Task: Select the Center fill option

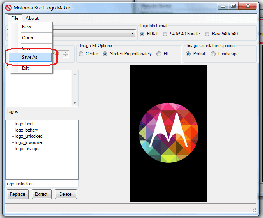Action: (x=88, y=54)
